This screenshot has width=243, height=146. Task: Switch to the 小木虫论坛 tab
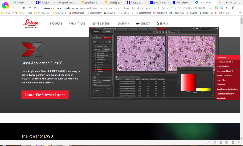click(x=136, y=2)
